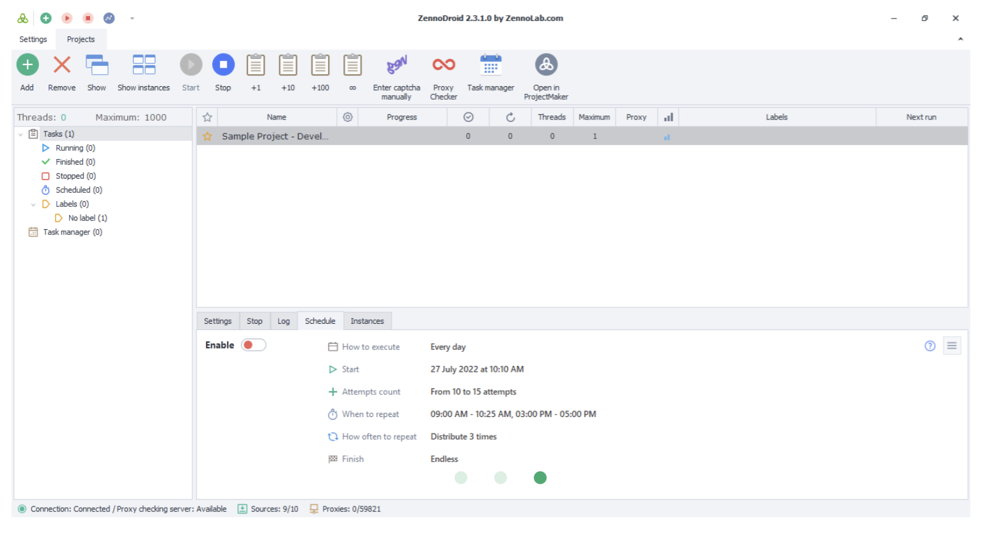Open project in ProjectMaker
The height and width of the screenshot is (539, 982).
[x=546, y=77]
